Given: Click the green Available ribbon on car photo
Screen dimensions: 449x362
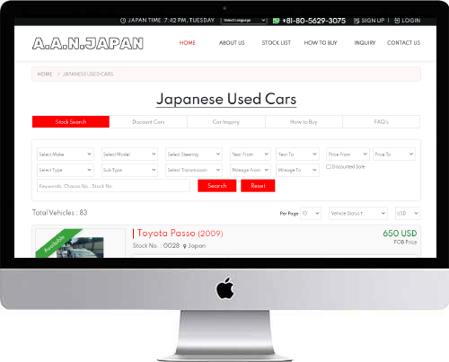Looking at the screenshot, I should pos(57,242).
